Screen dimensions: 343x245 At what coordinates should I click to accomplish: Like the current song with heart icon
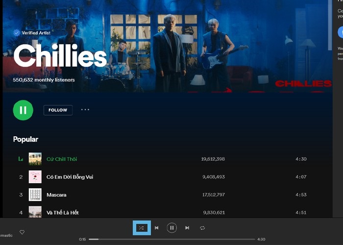(22, 232)
